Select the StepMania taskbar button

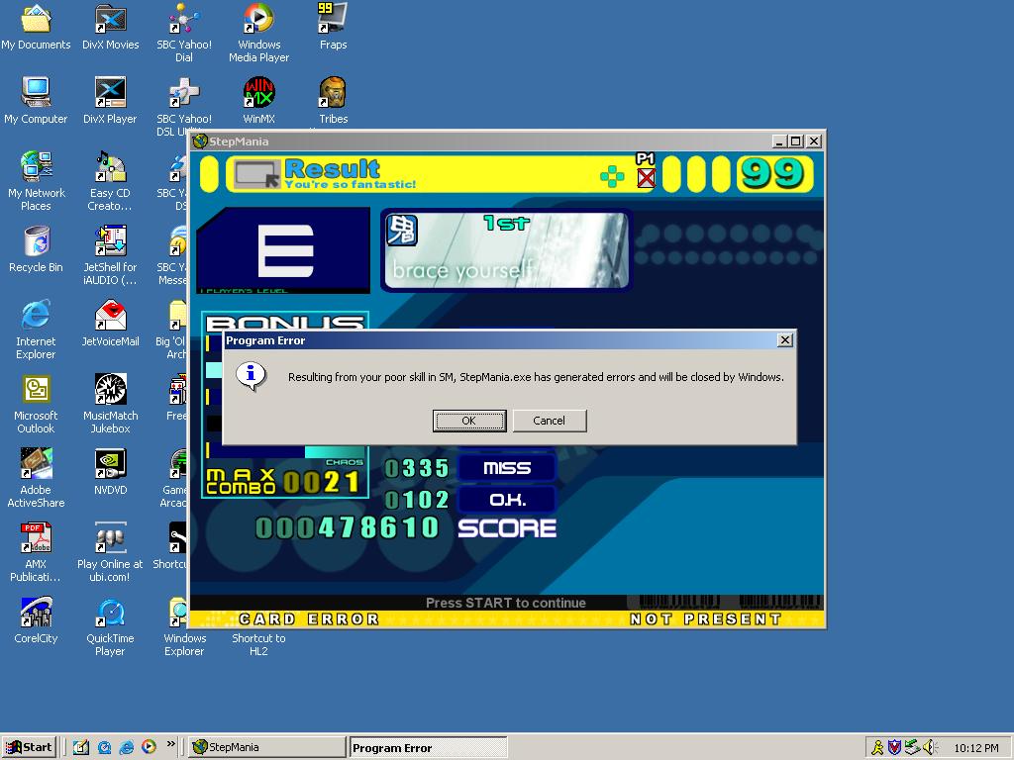266,747
